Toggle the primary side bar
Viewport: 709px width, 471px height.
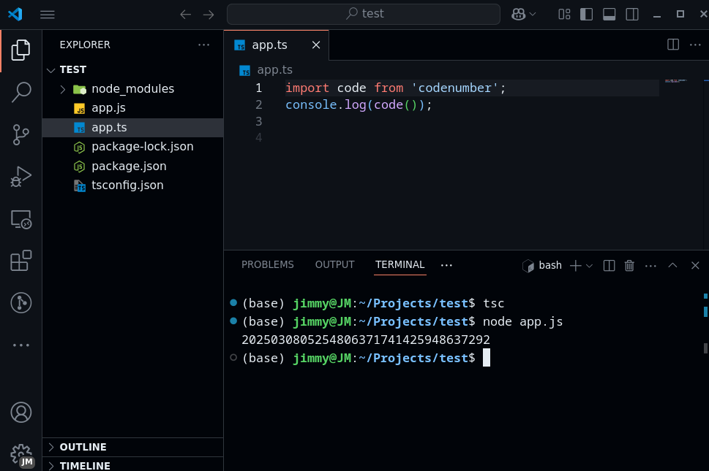(587, 15)
